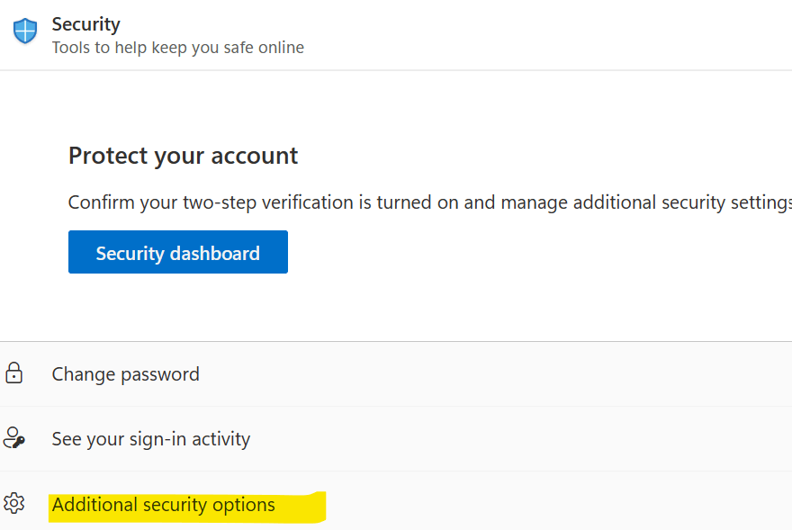Click "sign-in" text in the activity row
792x530 pixels.
click(x=158, y=439)
